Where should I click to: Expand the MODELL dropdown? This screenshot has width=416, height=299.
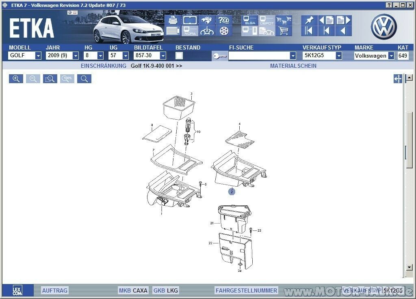pos(38,56)
